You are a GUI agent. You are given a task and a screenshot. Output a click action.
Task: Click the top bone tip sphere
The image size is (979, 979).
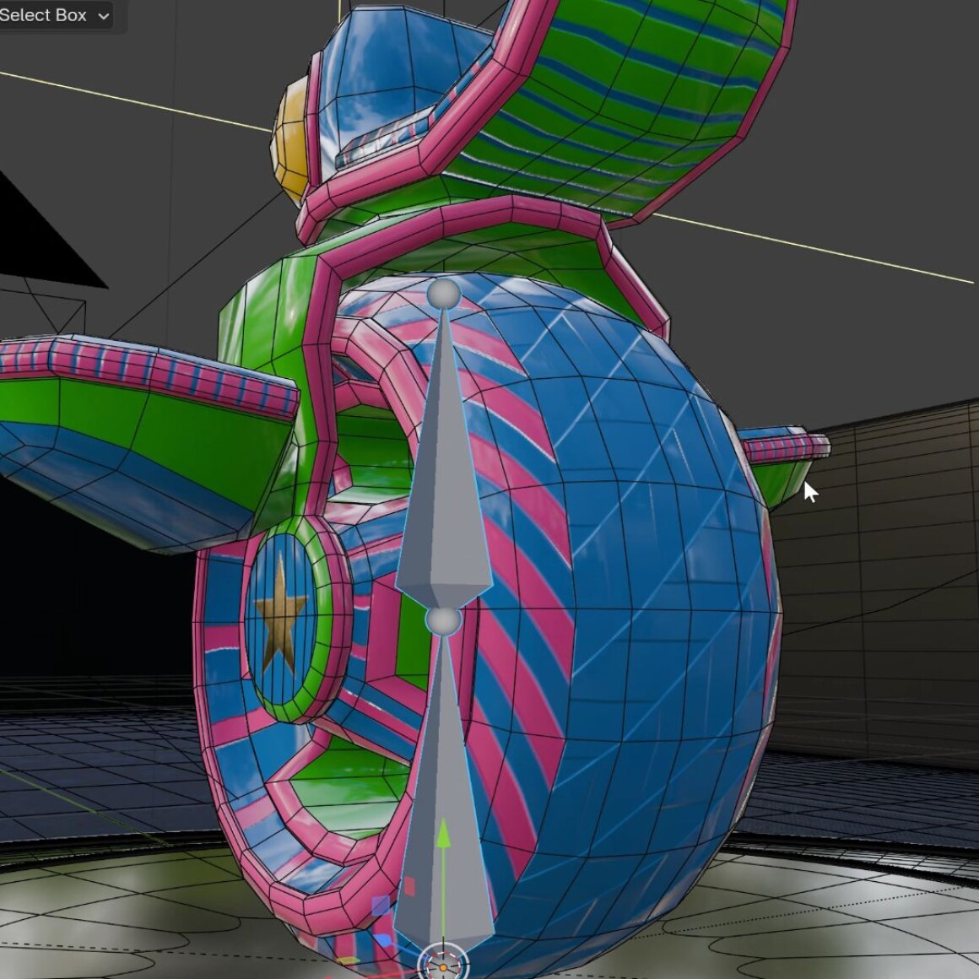pyautogui.click(x=444, y=294)
